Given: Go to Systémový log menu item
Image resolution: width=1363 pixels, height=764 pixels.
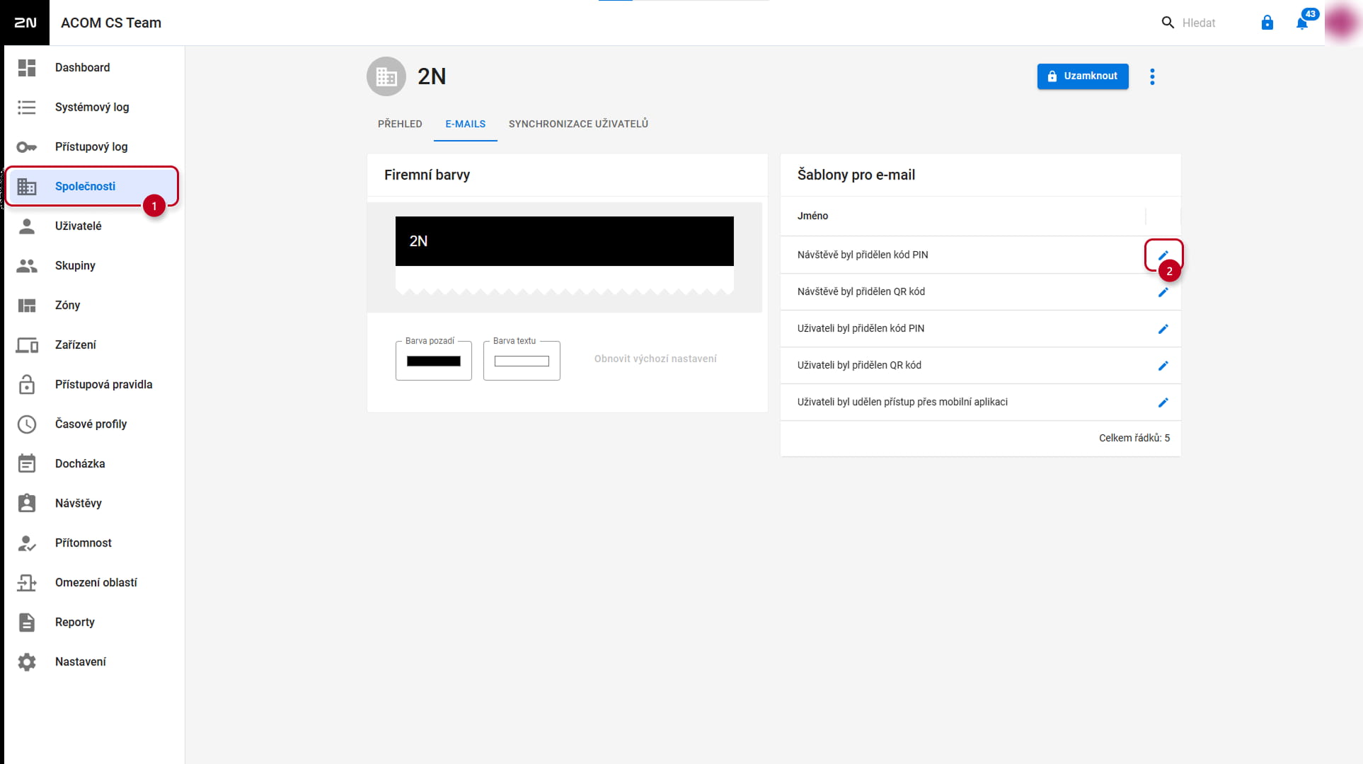Looking at the screenshot, I should 92,108.
